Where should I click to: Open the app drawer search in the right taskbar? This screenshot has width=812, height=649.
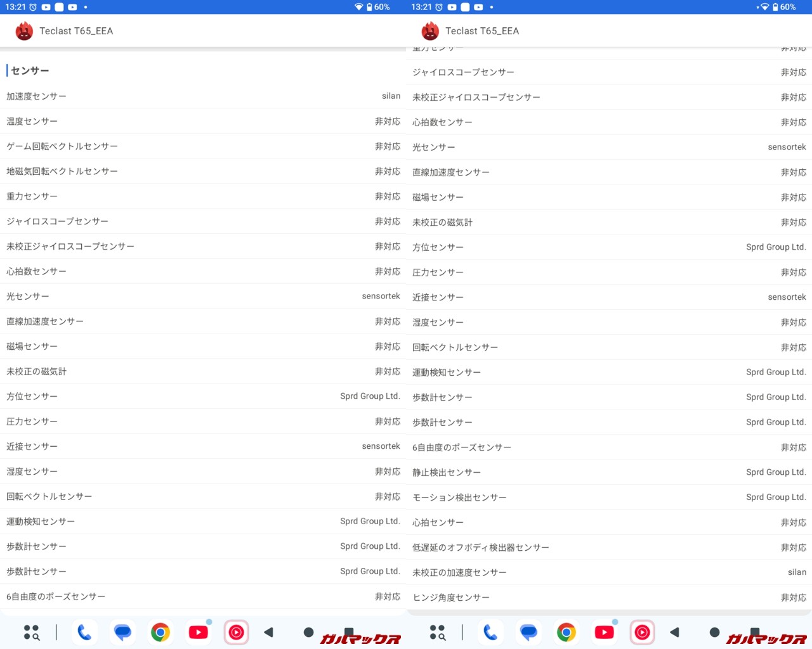tap(437, 632)
